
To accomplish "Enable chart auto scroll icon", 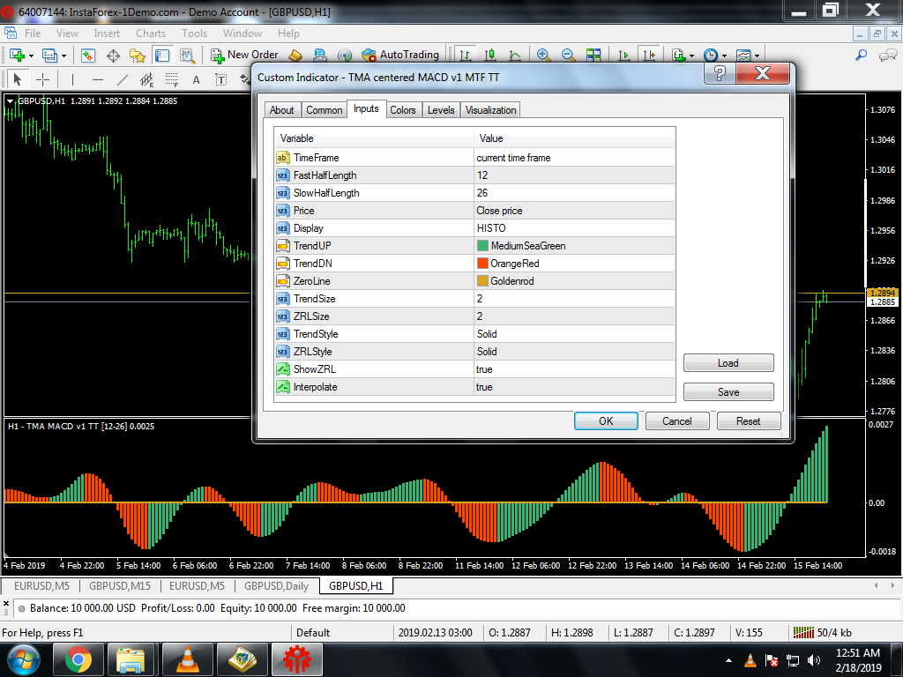I will tap(623, 56).
